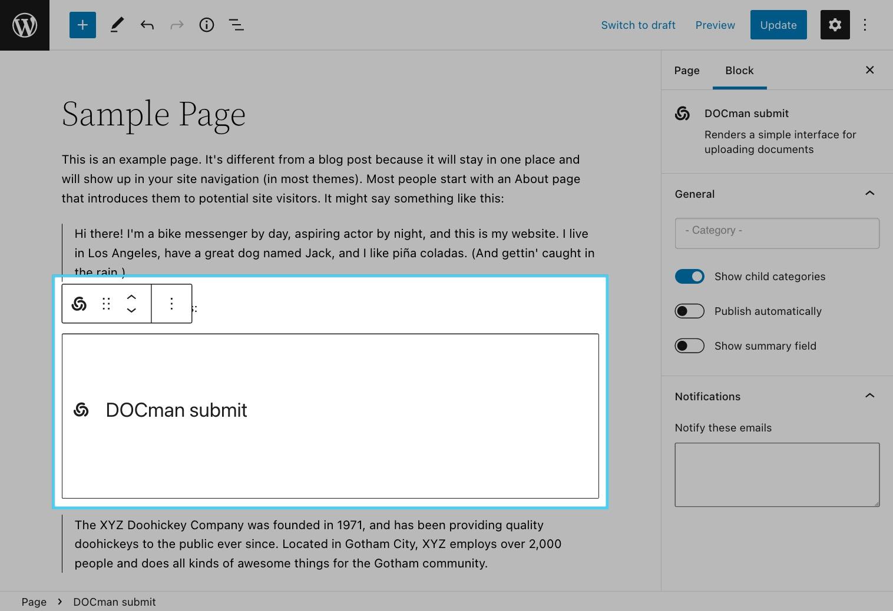Click the Switch to draft link
893x611 pixels.
click(638, 25)
